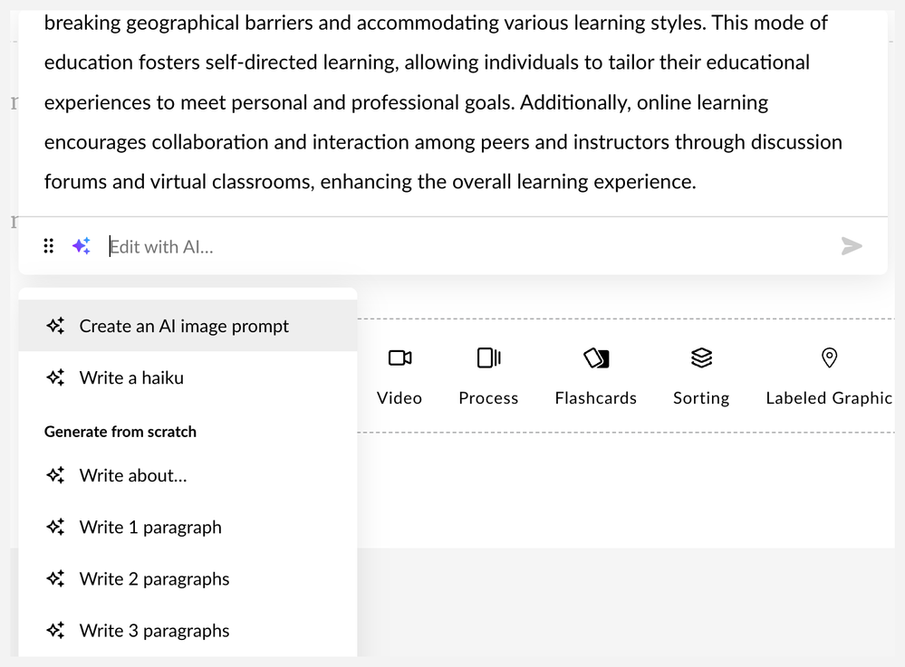Select the Labeled Graphic pin icon

click(x=829, y=358)
